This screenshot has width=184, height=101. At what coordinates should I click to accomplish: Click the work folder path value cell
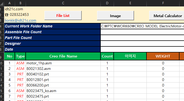tap(142, 26)
